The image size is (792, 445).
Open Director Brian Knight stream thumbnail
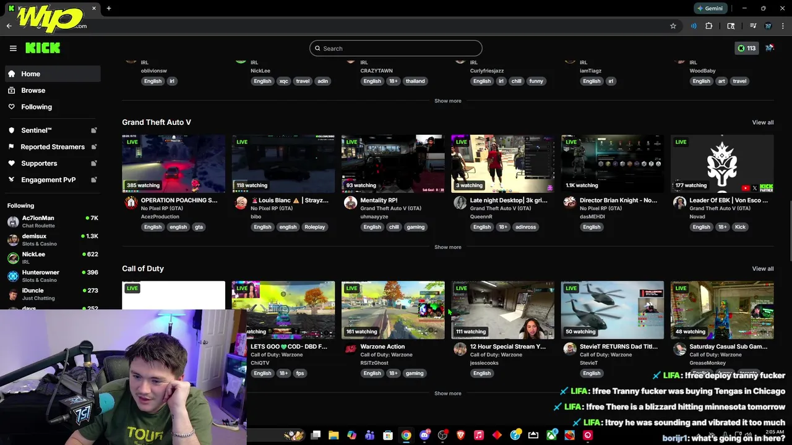[613, 164]
